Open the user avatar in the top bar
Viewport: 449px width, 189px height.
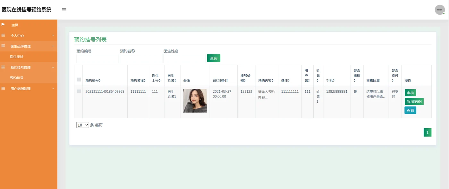tap(440, 10)
